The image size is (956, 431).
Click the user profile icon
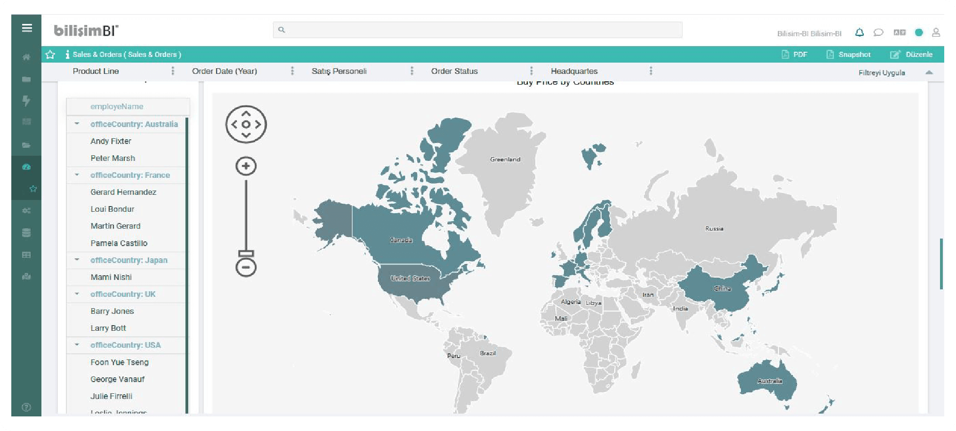[936, 32]
